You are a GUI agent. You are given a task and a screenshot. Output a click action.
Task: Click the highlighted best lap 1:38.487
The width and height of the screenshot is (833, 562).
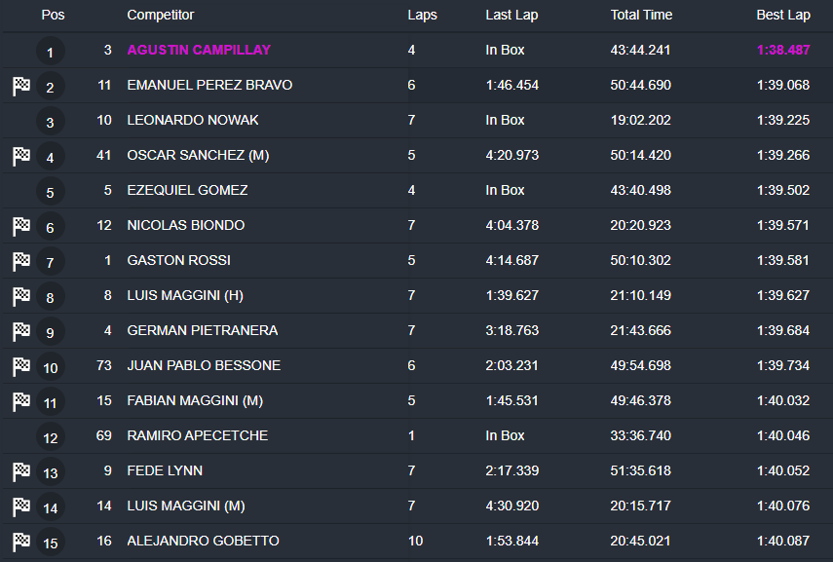click(782, 50)
